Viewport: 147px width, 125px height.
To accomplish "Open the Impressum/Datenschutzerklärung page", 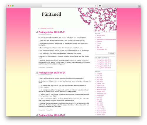I will [x=106, y=39].
